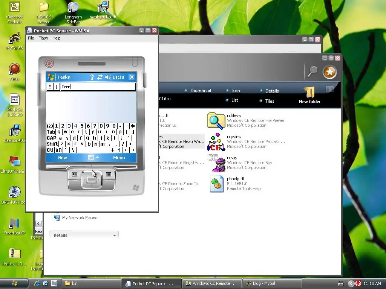Tap the sync arrows icon in the Tasks title bar
The image size is (386, 289).
[100, 77]
